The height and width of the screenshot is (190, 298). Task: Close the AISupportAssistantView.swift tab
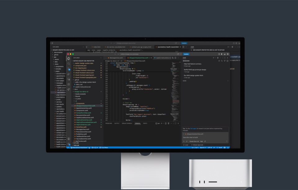point(151,58)
